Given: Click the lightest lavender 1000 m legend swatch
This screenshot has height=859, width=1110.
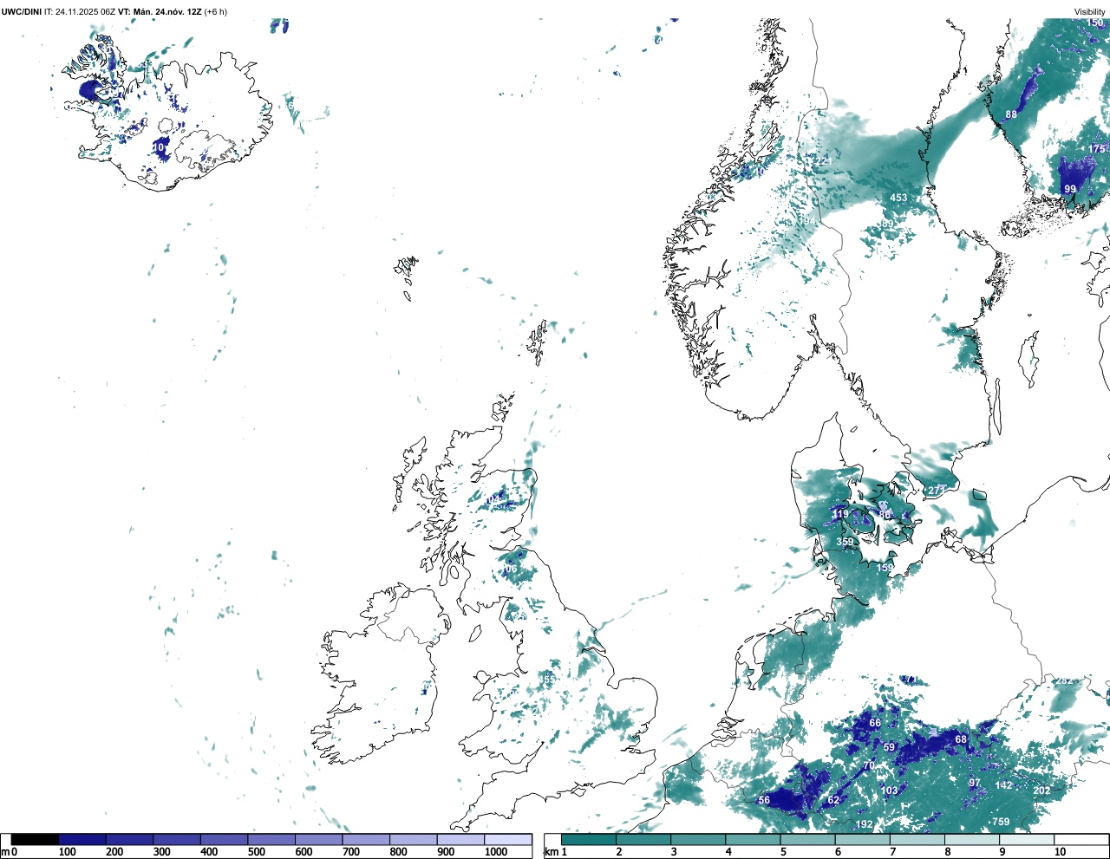Looking at the screenshot, I should pos(508,839).
